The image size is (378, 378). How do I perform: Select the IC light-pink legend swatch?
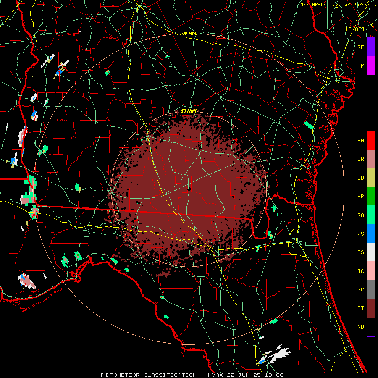point(371,271)
